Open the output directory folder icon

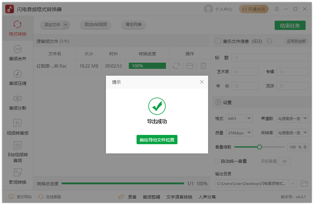[304, 183]
